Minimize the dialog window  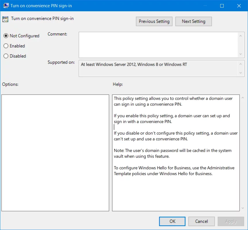point(205,6)
